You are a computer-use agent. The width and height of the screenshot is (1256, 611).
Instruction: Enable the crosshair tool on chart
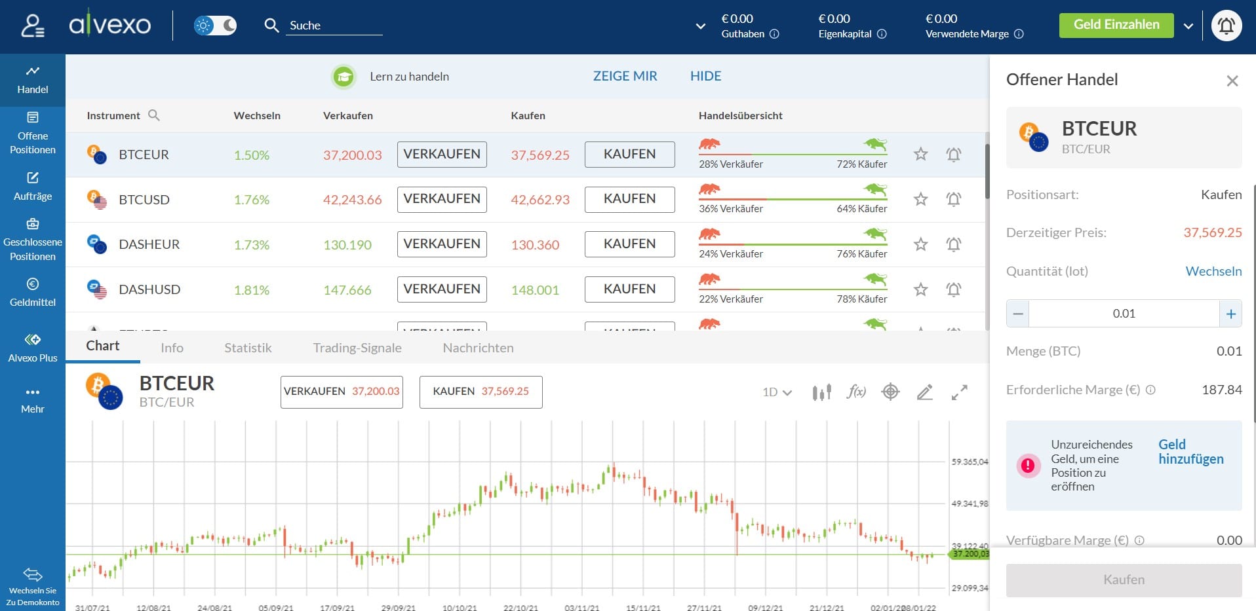pyautogui.click(x=890, y=392)
